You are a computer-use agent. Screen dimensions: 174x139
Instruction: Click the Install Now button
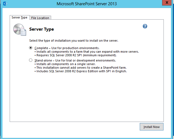click(x=151, y=127)
